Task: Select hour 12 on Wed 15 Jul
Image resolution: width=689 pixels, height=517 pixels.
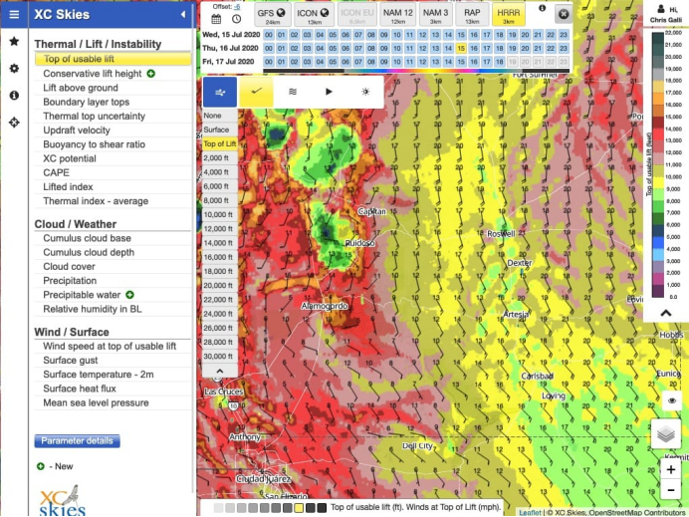Action: click(x=422, y=35)
